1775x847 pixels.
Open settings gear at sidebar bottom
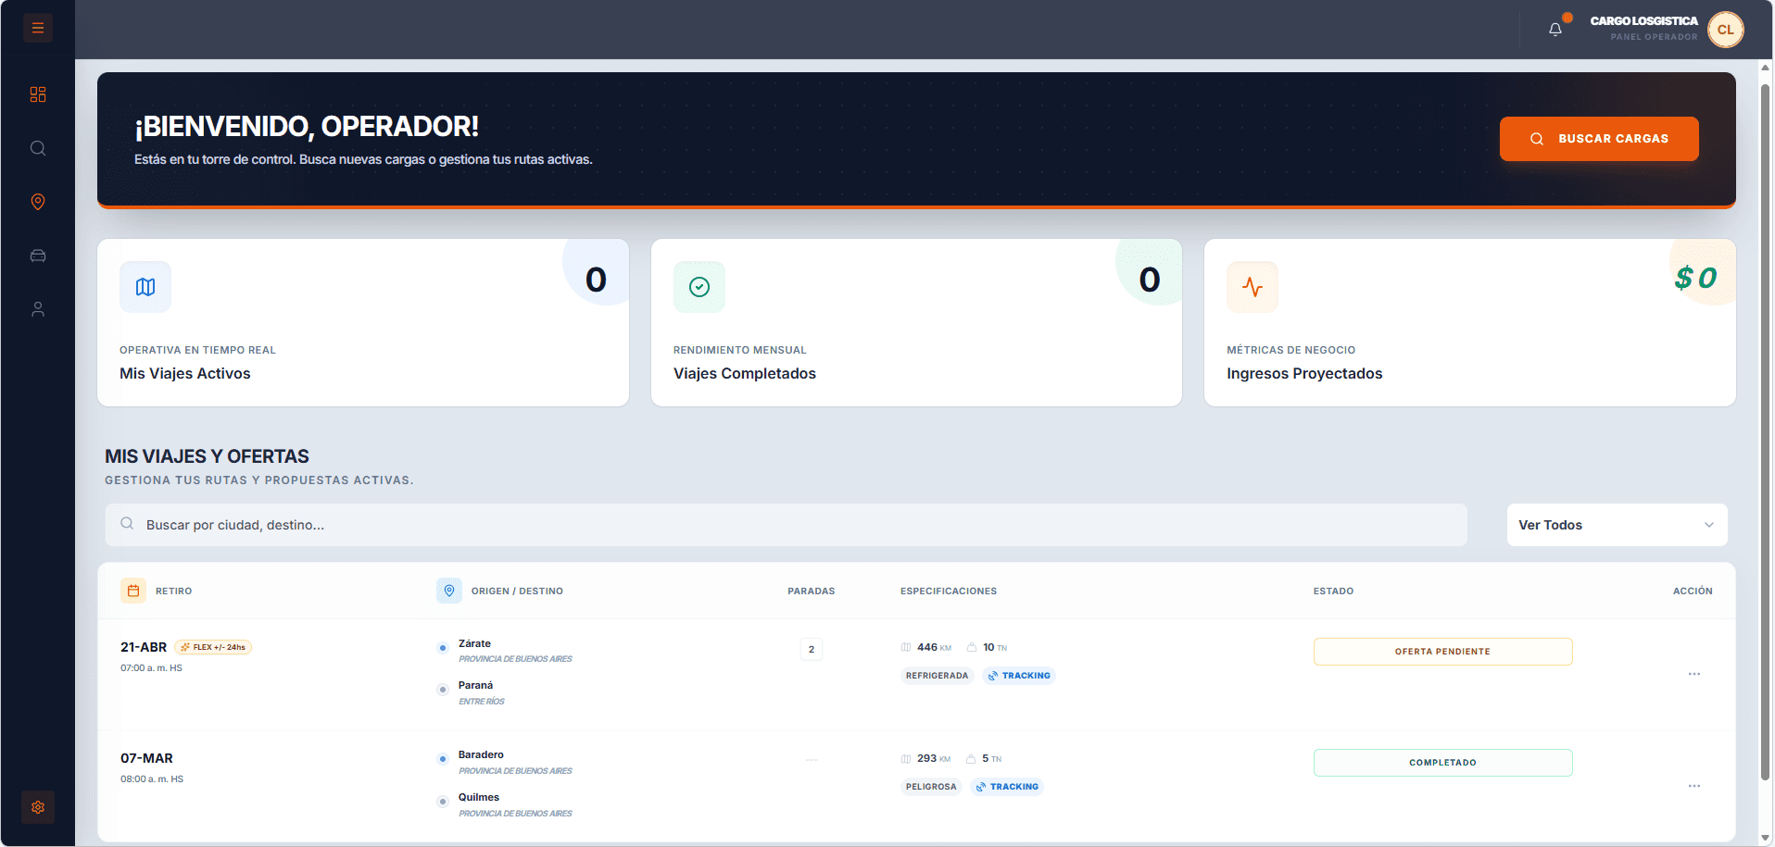(x=38, y=807)
